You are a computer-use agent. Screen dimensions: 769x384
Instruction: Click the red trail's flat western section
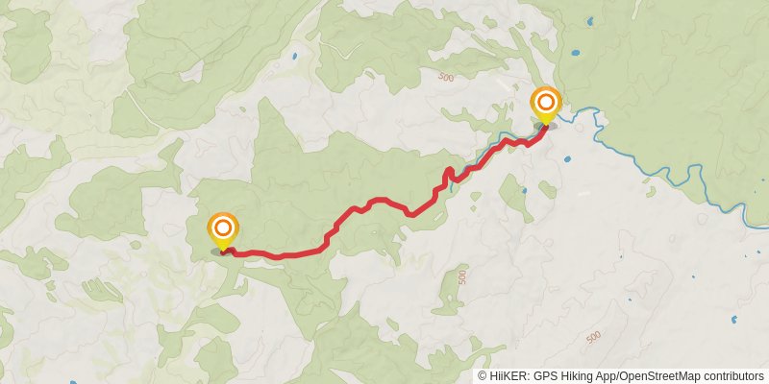click(280, 254)
